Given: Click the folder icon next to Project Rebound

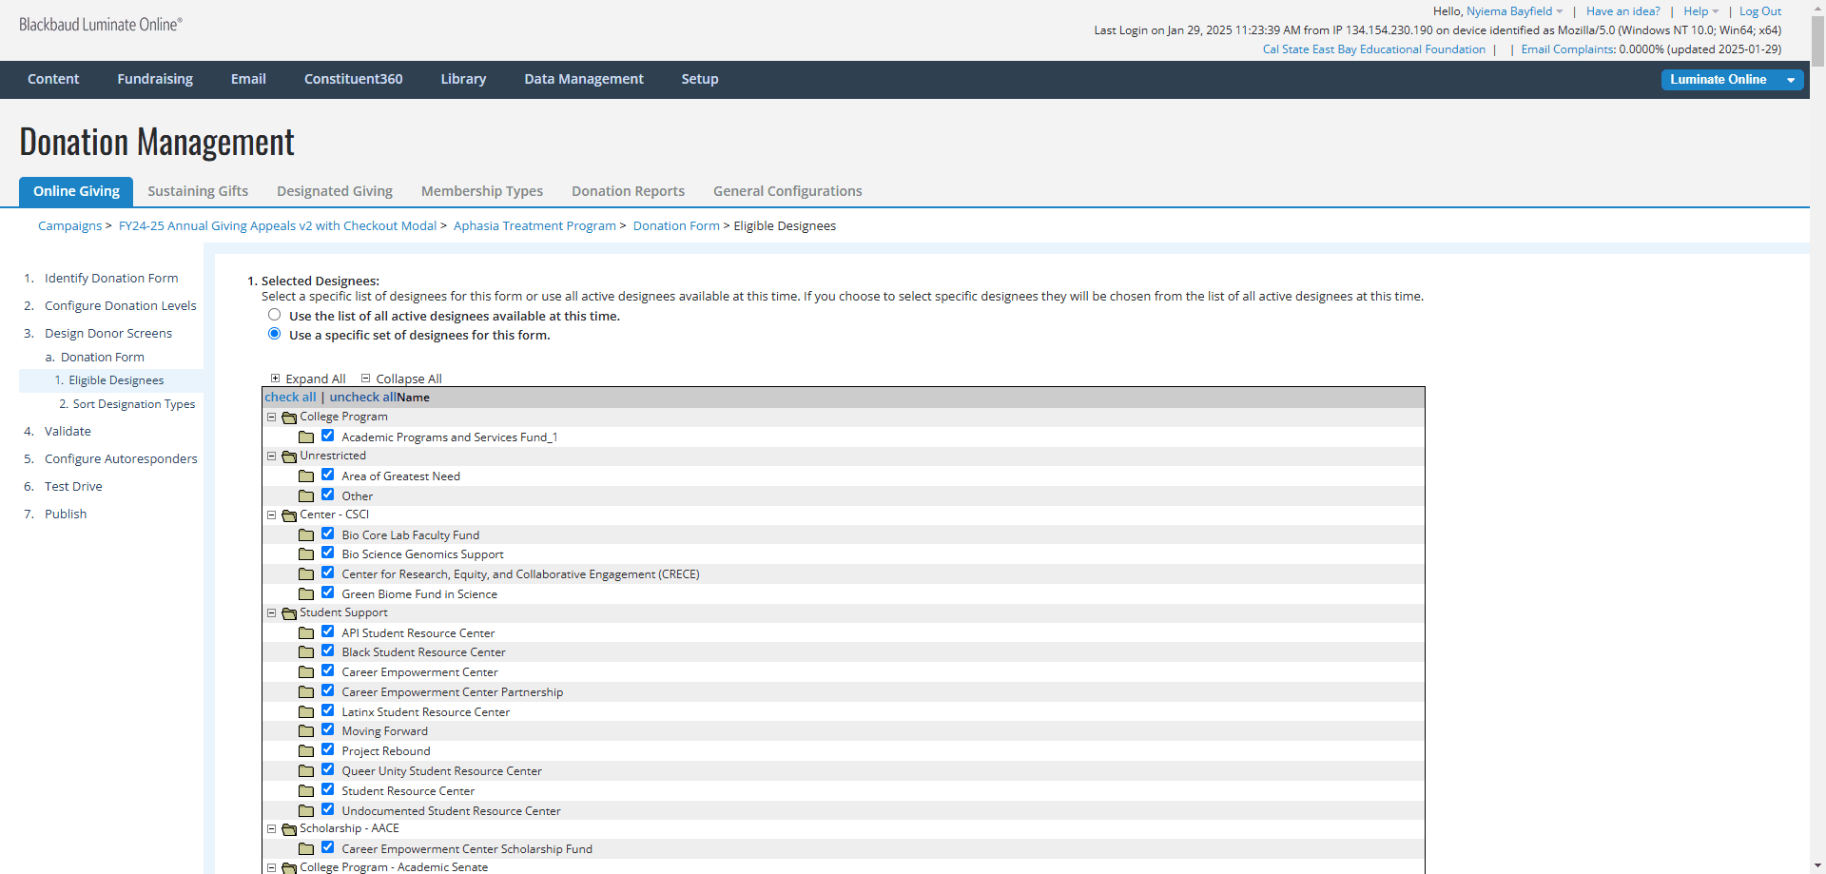Looking at the screenshot, I should [x=306, y=750].
